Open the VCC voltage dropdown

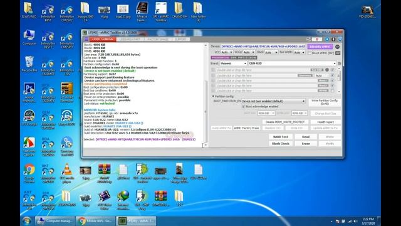[227, 52]
